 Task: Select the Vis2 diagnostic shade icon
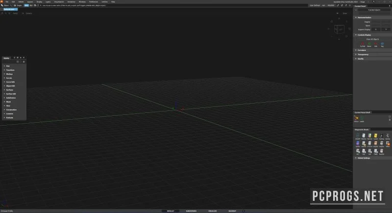(364, 152)
